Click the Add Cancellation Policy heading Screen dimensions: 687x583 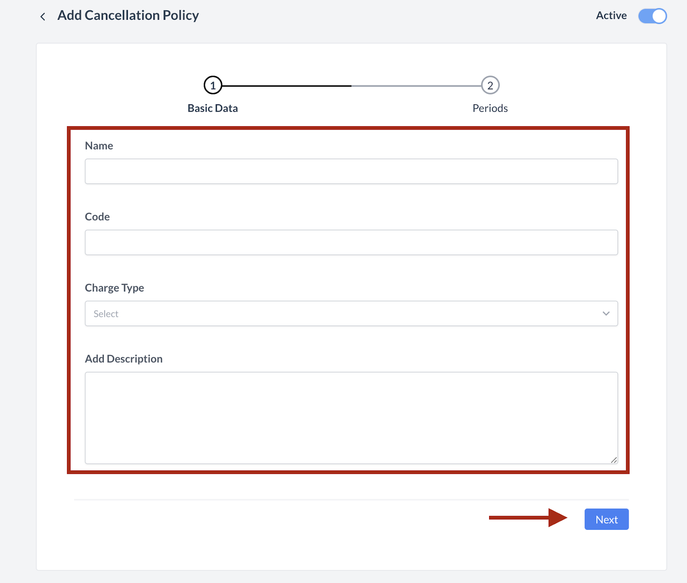[x=128, y=15]
